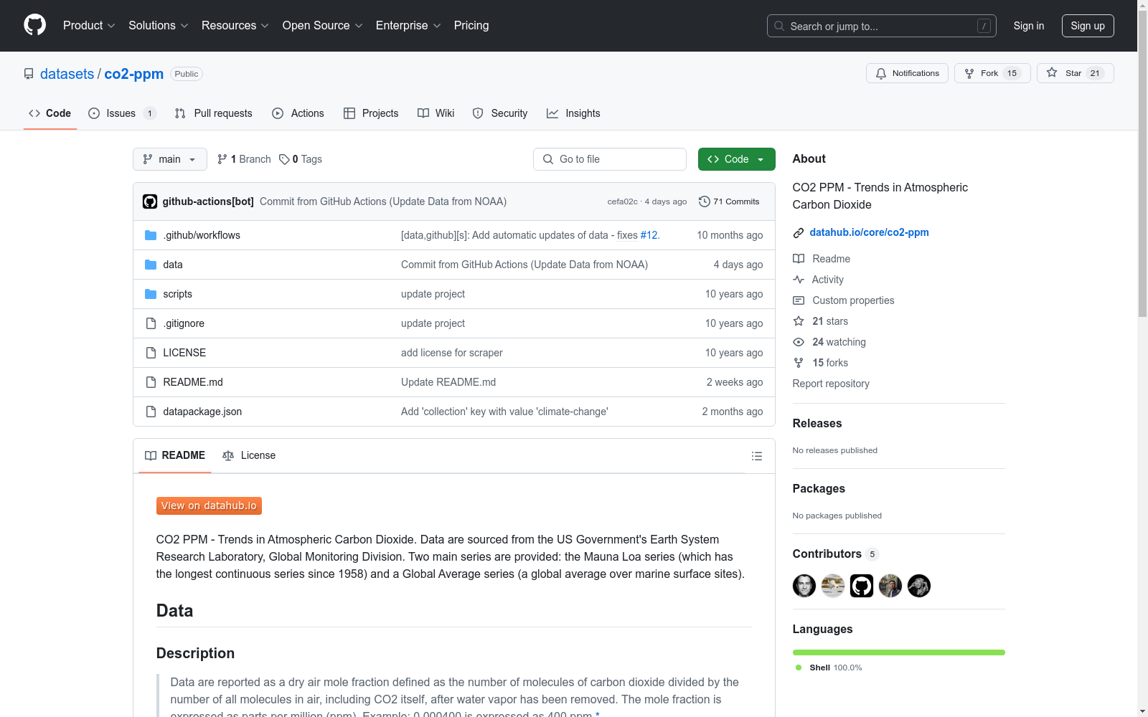Click the .gitignore file icon
Image resolution: width=1148 pixels, height=717 pixels.
[151, 323]
